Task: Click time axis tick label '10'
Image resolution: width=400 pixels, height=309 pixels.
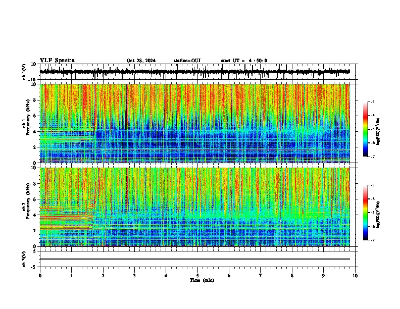Action: 355,276
